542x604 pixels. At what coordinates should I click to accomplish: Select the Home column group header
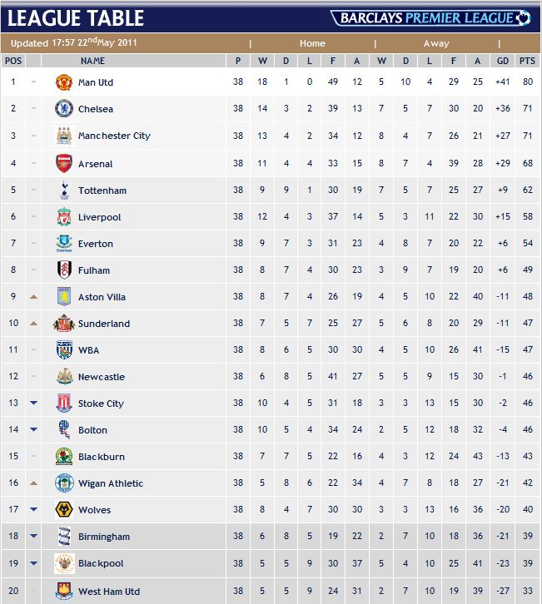[x=312, y=43]
